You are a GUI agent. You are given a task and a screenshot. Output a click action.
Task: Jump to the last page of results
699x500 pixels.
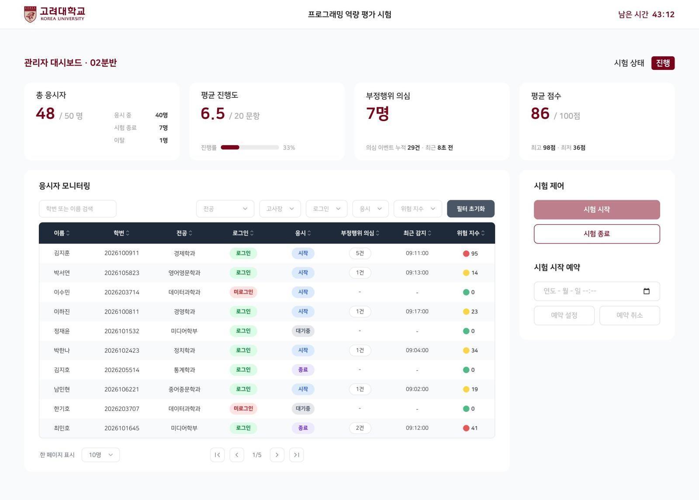[296, 455]
